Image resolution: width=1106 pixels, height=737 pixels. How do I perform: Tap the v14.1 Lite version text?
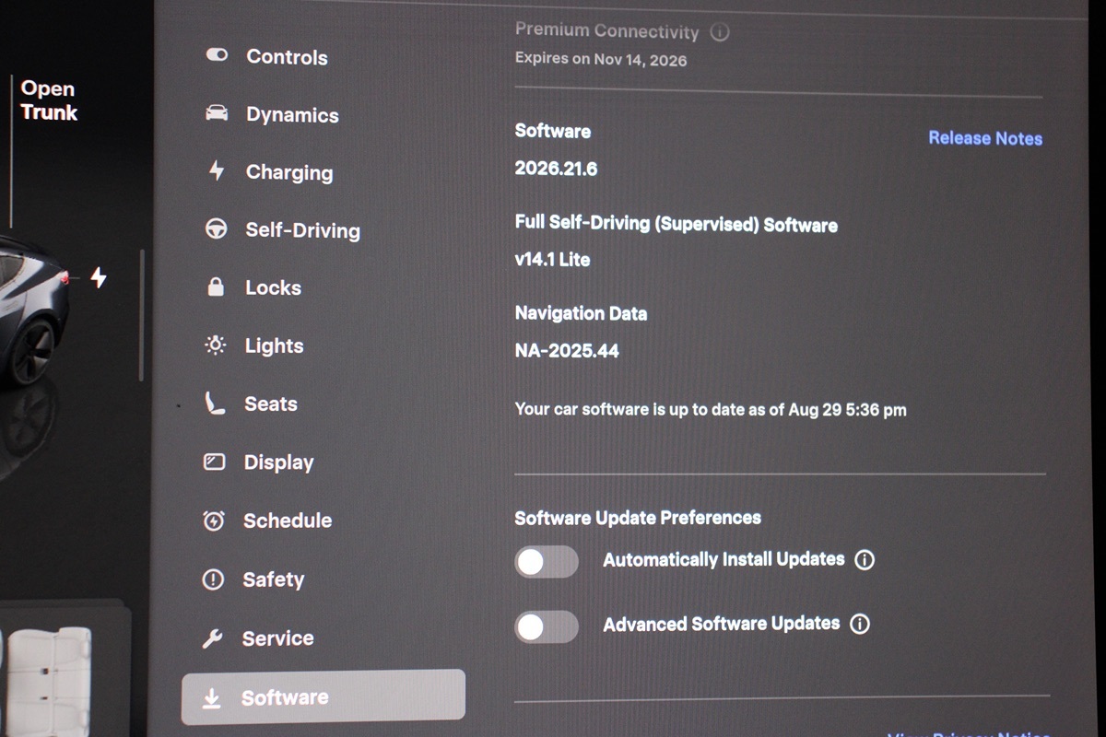pos(552,260)
